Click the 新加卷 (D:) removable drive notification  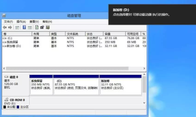[152, 15]
